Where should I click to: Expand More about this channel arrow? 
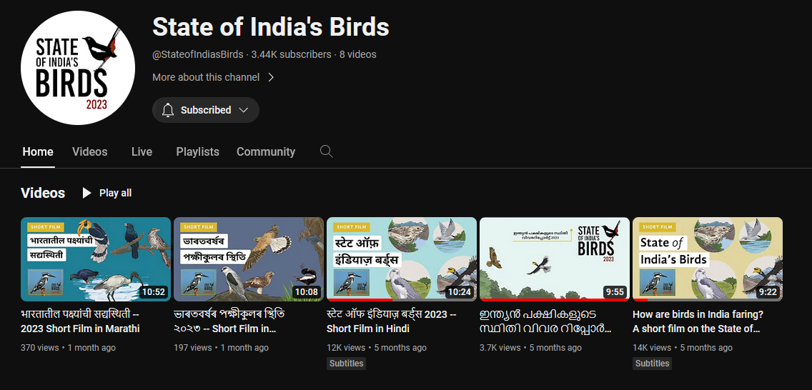[x=271, y=77]
